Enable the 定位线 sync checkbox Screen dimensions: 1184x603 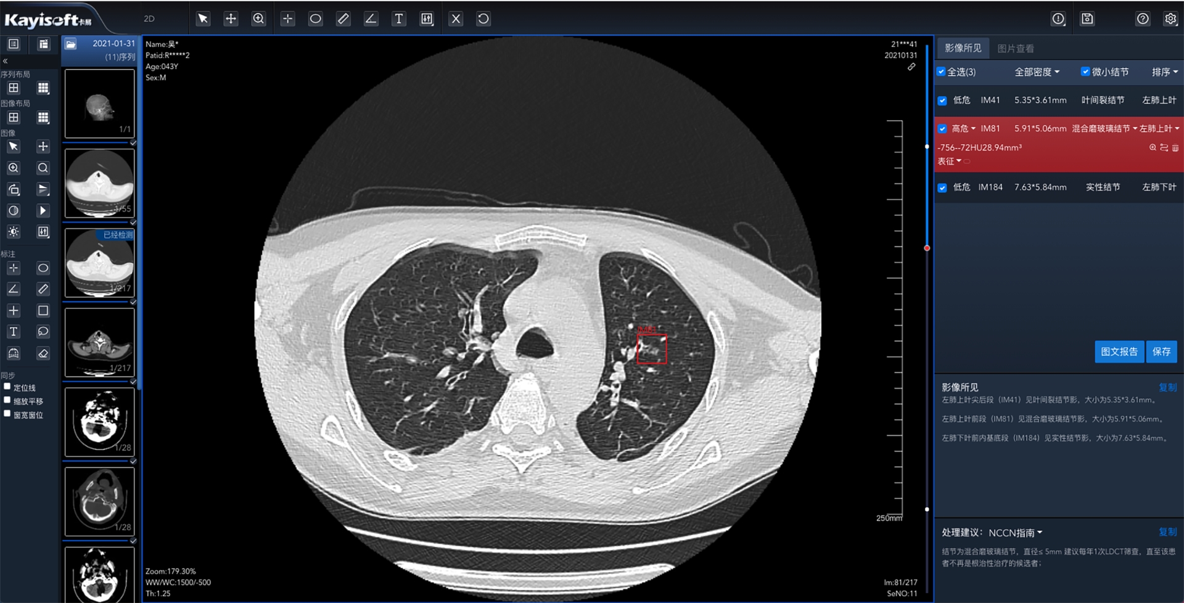[x=7, y=387]
